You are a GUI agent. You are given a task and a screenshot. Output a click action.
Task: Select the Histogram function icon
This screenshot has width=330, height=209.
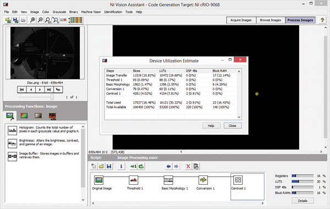(12, 130)
